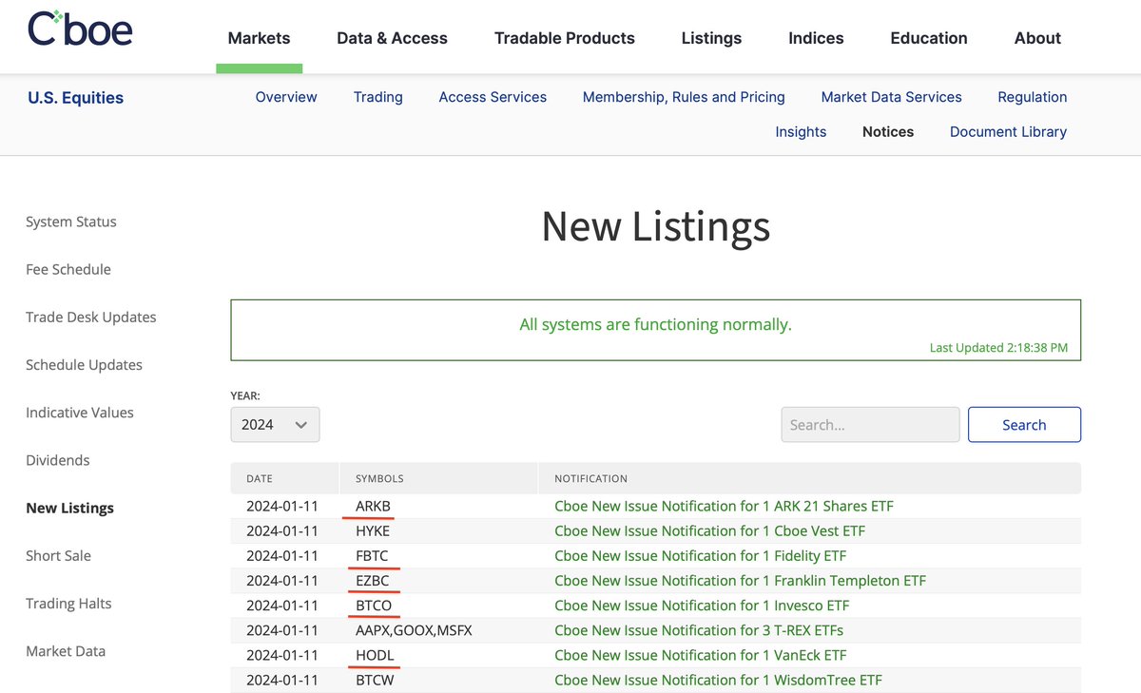The height and width of the screenshot is (693, 1141).
Task: Select Dividends in the sidebar
Action: point(58,460)
